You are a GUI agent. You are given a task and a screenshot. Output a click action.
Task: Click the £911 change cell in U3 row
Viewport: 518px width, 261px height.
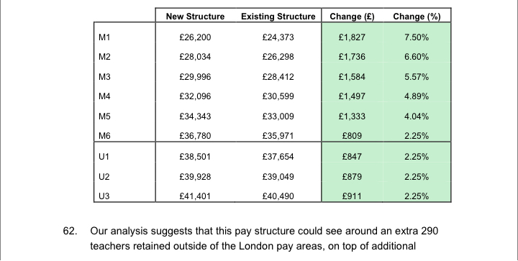point(352,196)
